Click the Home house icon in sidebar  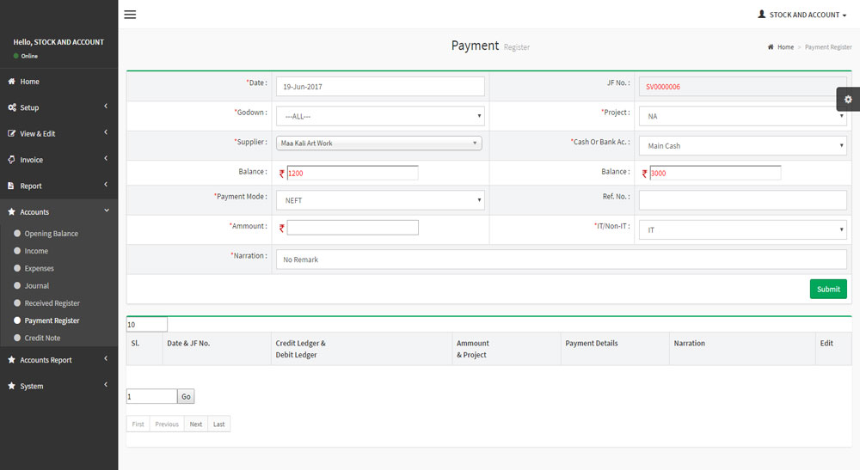11,81
